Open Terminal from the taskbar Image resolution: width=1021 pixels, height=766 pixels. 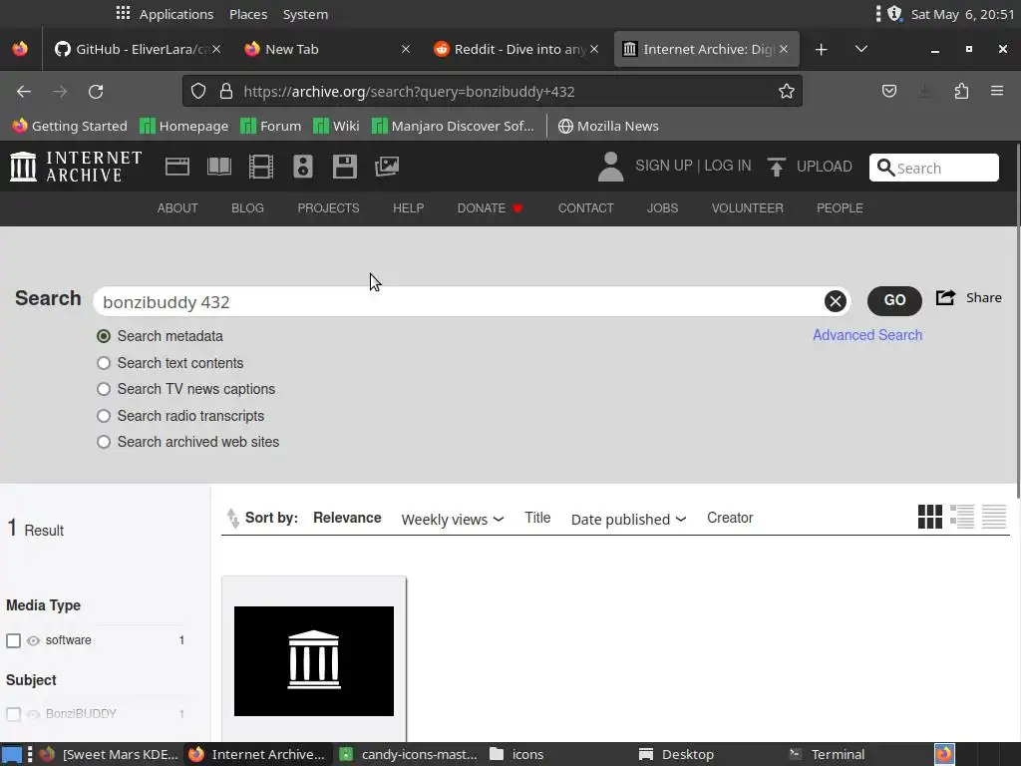(827, 754)
